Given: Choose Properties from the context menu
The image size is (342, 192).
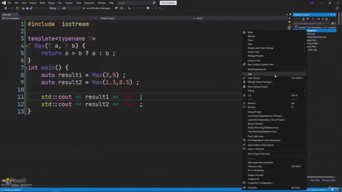Looking at the screenshot, I should click(x=274, y=188).
